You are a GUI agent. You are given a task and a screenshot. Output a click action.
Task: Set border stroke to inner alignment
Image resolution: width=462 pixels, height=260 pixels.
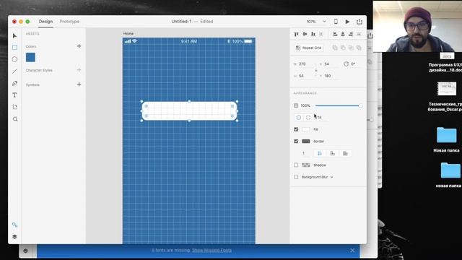tap(319, 153)
